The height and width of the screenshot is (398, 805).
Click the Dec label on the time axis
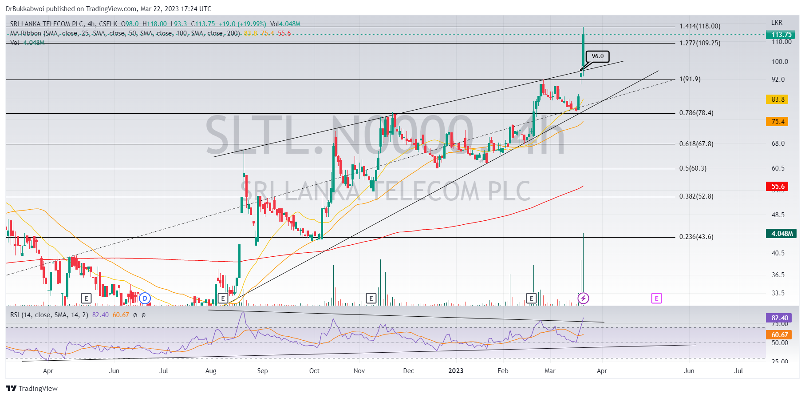point(408,371)
